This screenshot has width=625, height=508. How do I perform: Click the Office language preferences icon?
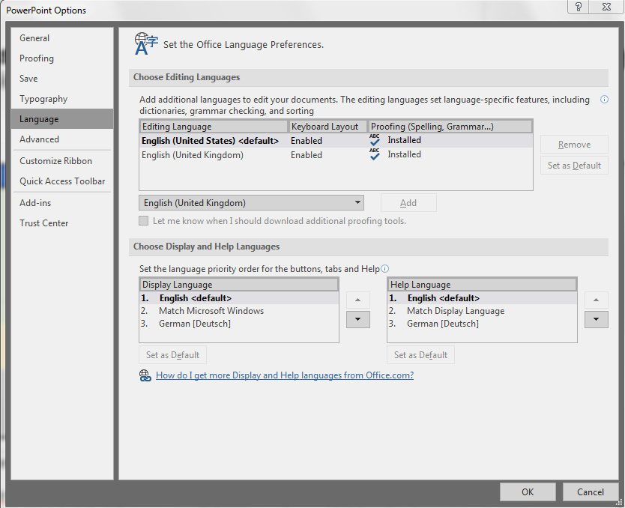click(x=146, y=43)
